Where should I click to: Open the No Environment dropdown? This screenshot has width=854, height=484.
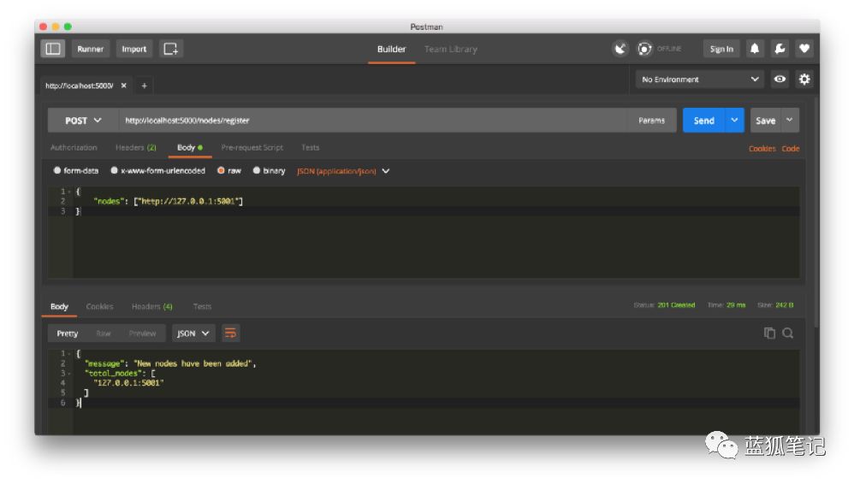pos(700,80)
